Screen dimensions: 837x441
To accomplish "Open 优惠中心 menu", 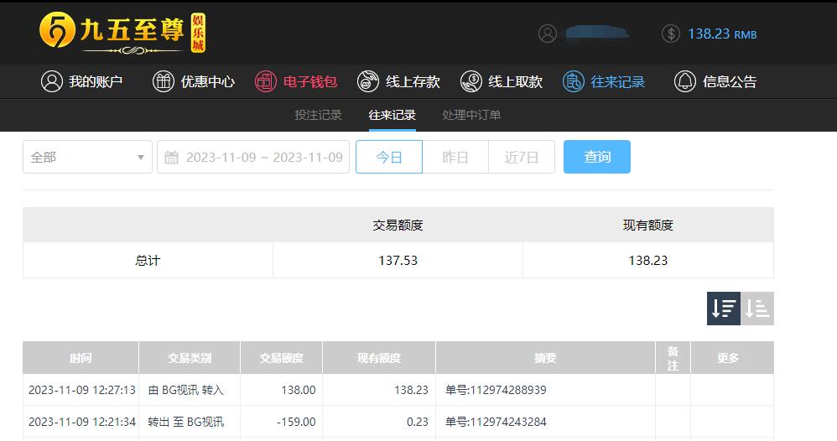I will click(x=193, y=81).
